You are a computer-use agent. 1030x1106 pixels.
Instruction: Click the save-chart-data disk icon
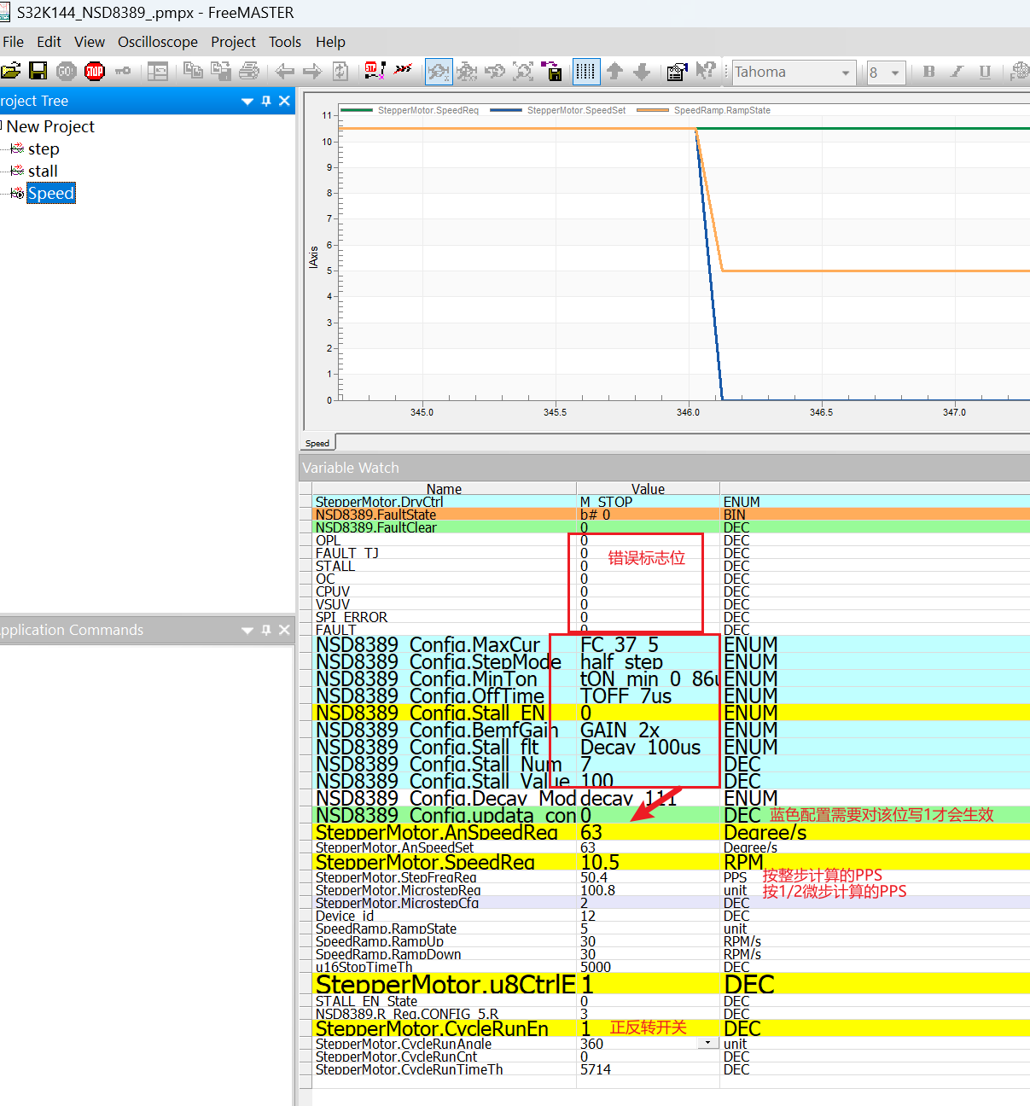552,72
